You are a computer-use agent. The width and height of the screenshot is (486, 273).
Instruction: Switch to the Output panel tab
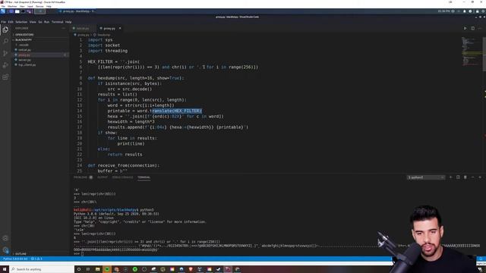pos(103,177)
